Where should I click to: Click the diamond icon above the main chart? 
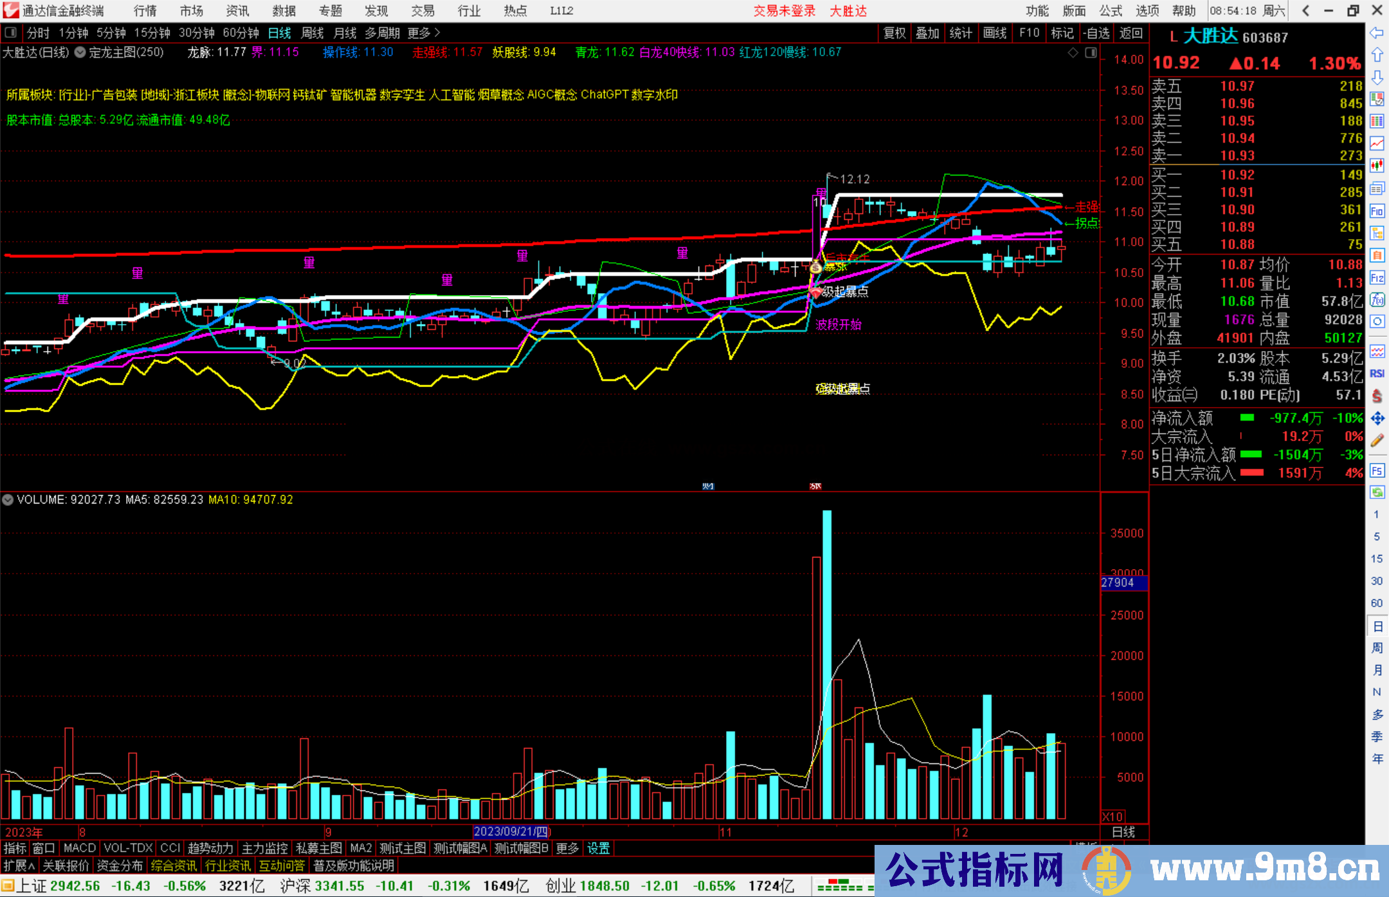1073,53
